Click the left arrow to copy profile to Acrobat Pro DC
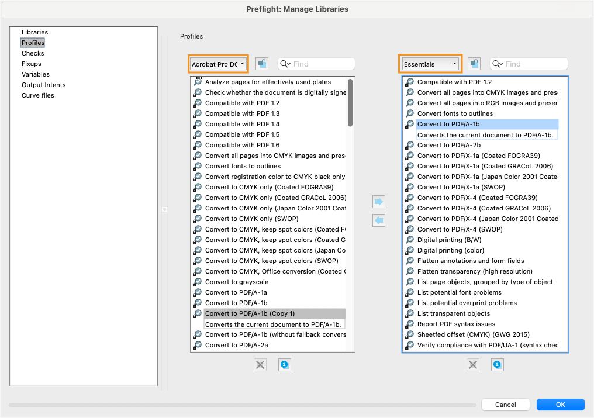 (x=379, y=220)
